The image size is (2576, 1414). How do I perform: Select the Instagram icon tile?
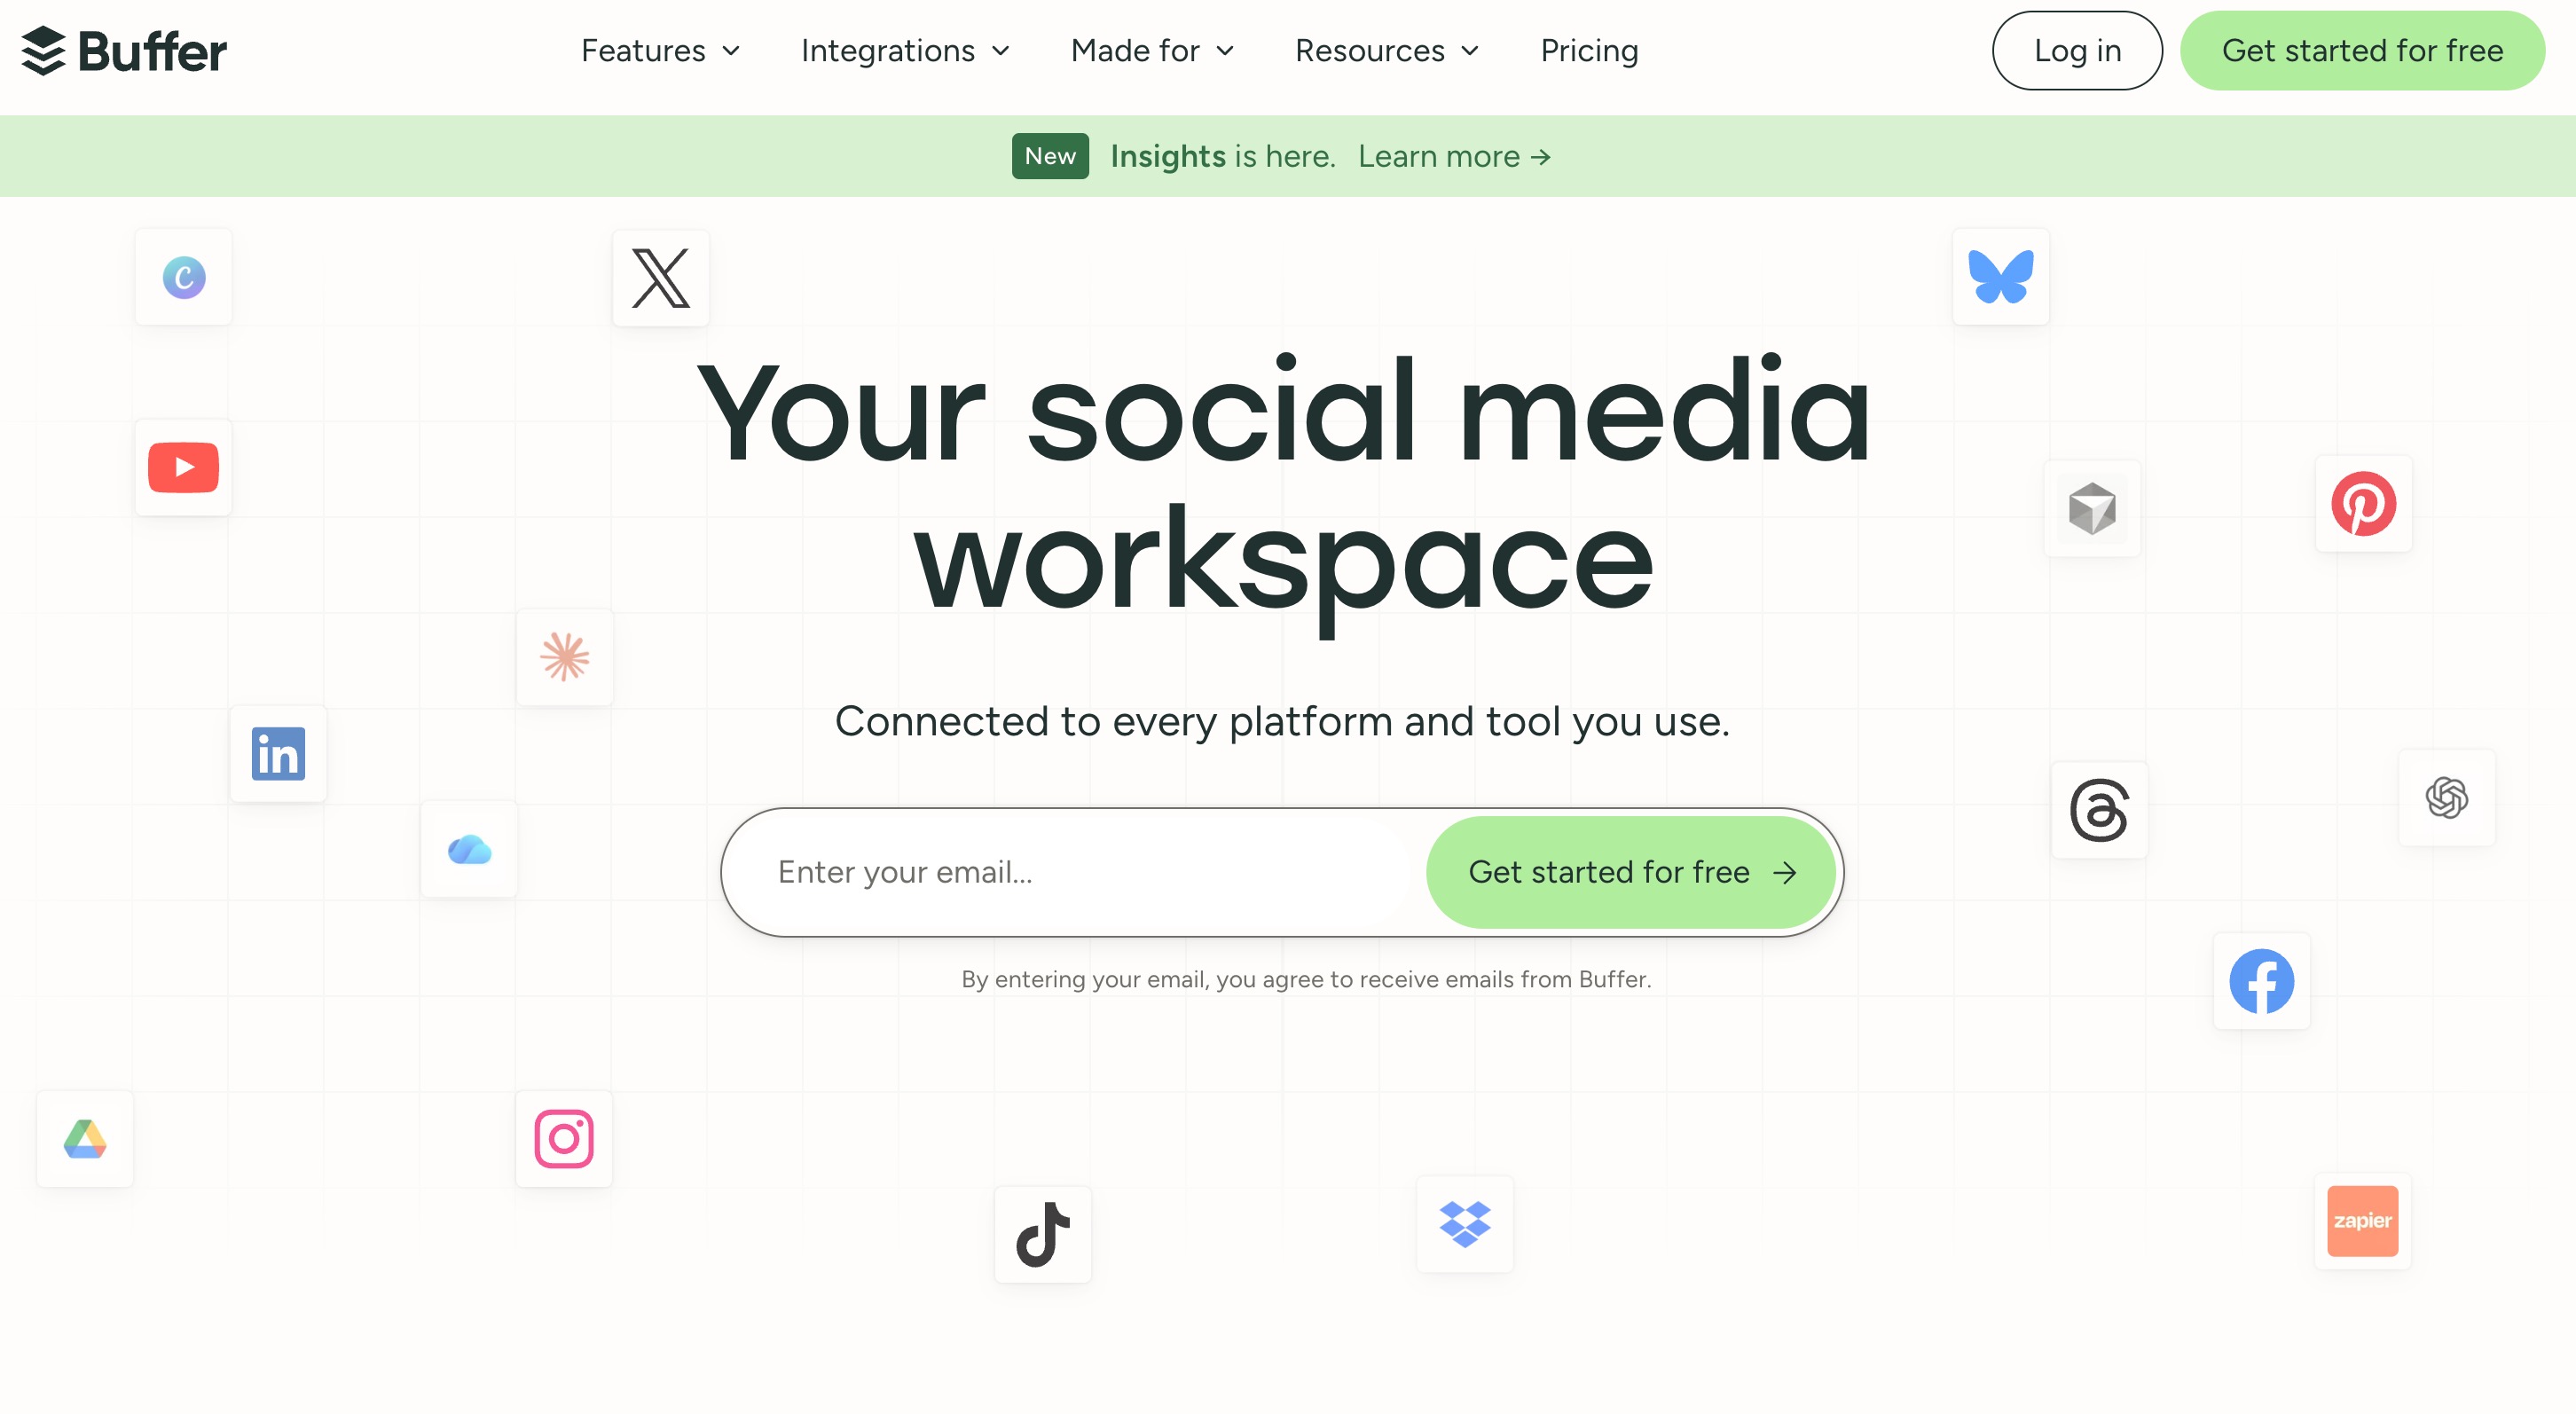pos(564,1139)
